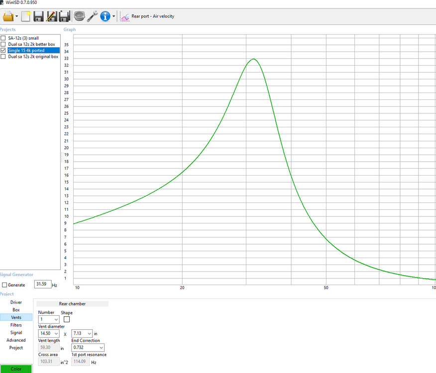Click the Hz unit label beside port resonance
The width and height of the screenshot is (436, 373).
[94, 363]
